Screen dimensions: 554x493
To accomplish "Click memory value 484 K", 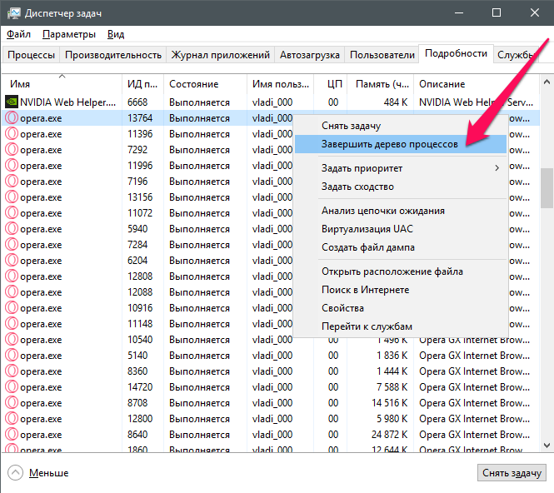I will (x=396, y=102).
